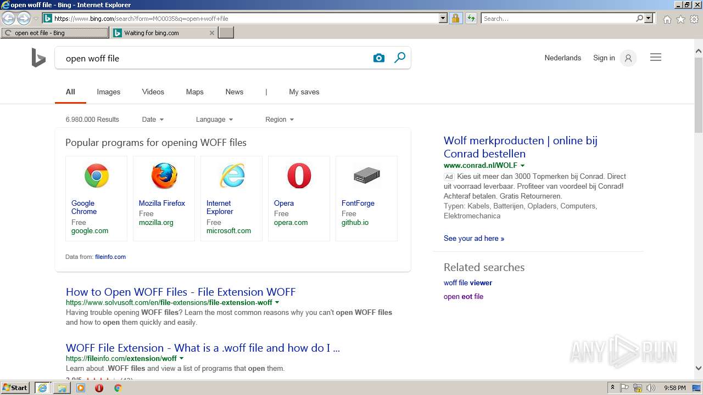Click the page scrollbar up arrow
This screenshot has width=703, height=395.
point(699,52)
